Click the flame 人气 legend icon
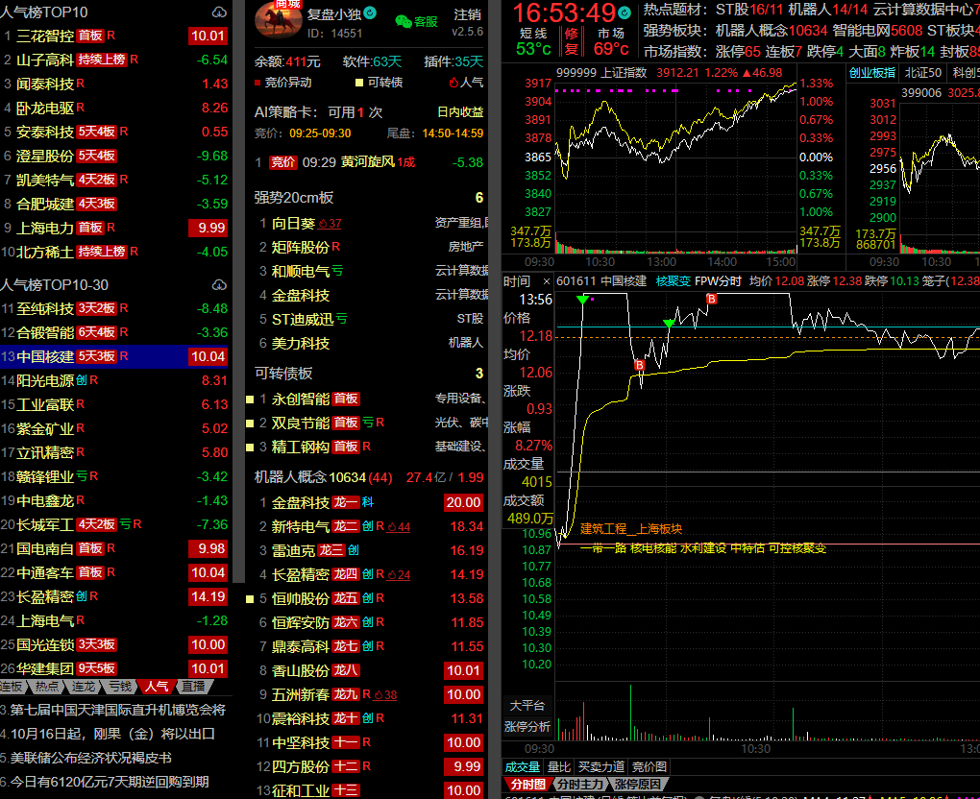980x799 pixels. click(x=453, y=83)
